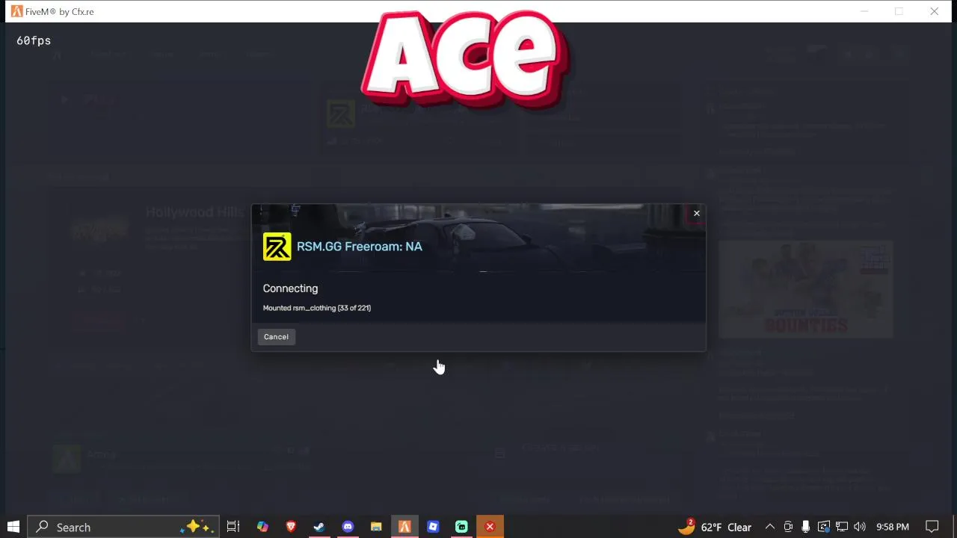
Task: Open the teal app taskbar icon
Action: tap(461, 527)
